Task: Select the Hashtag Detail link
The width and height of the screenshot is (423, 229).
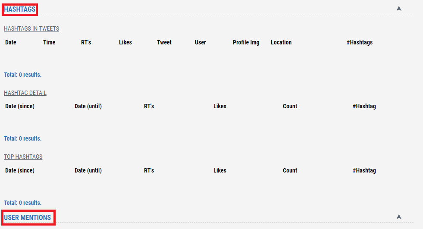Action: coord(25,93)
